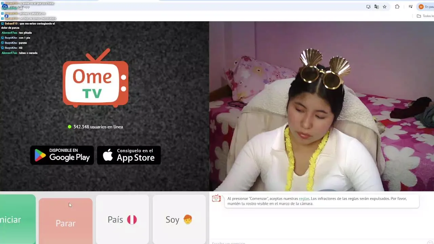Bookmark this page with the star icon
This screenshot has width=434, height=244.
384,7
